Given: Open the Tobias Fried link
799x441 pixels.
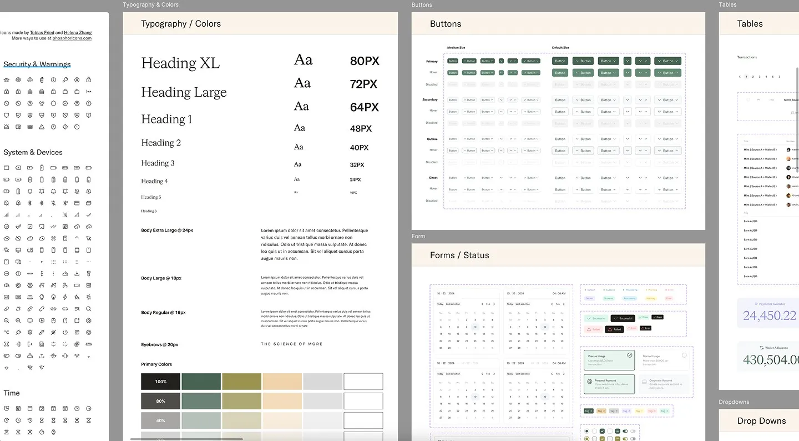Looking at the screenshot, I should [42, 33].
